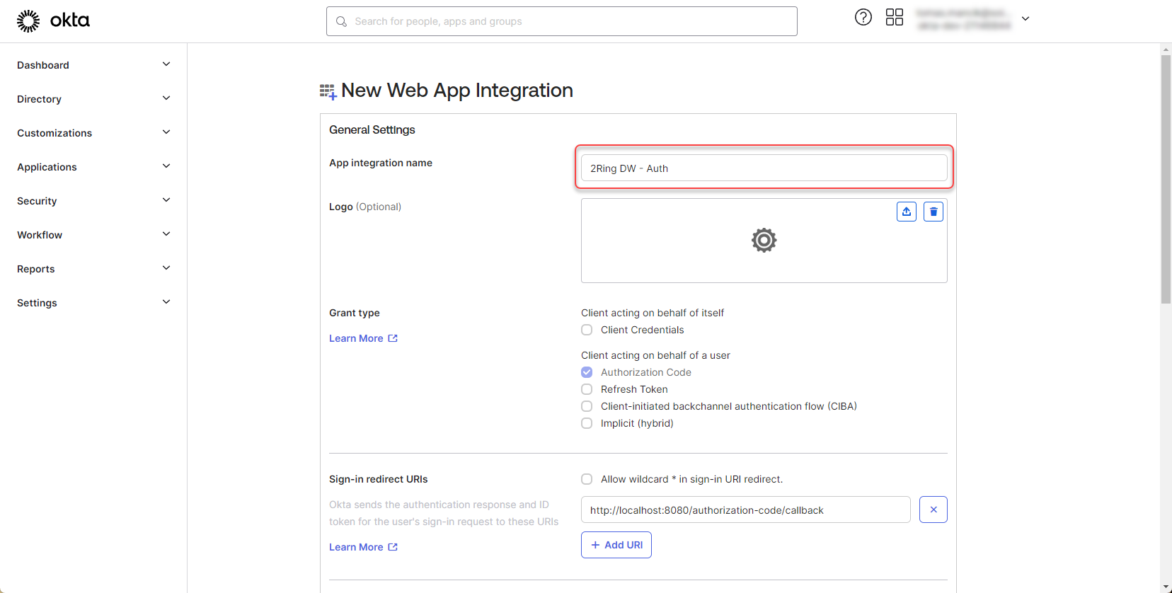Delete the logo with trash icon
The width and height of the screenshot is (1172, 593).
[933, 212]
